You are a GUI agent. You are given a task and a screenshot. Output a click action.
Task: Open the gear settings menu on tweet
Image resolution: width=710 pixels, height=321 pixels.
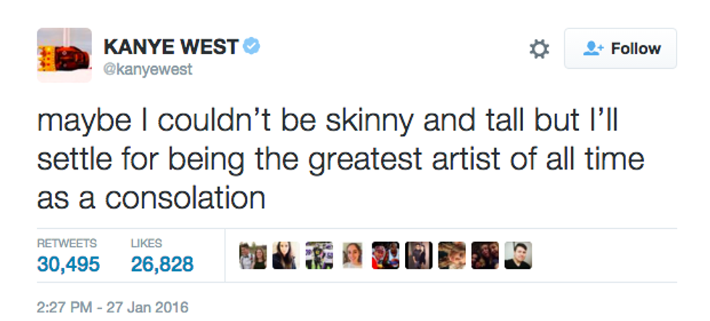click(x=539, y=49)
